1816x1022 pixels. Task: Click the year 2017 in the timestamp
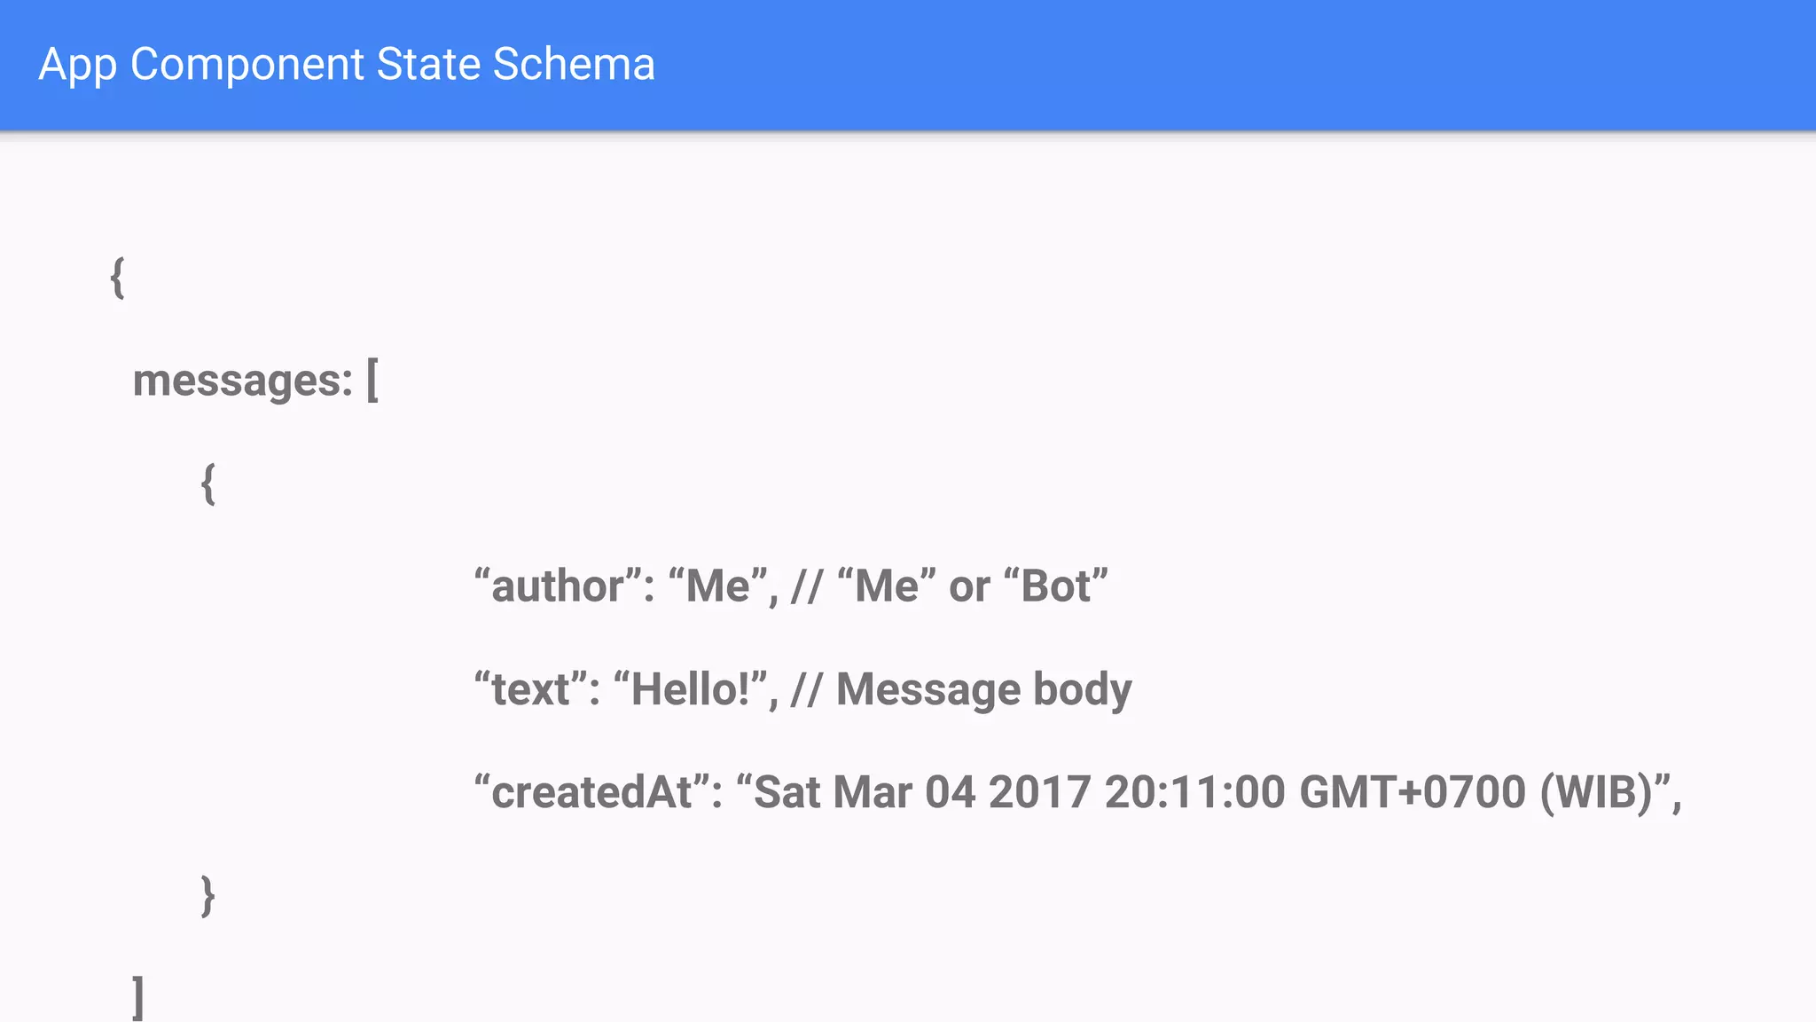click(x=1039, y=792)
